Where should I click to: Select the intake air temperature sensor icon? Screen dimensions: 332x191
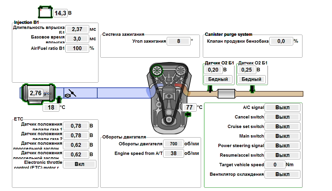pos(59,99)
